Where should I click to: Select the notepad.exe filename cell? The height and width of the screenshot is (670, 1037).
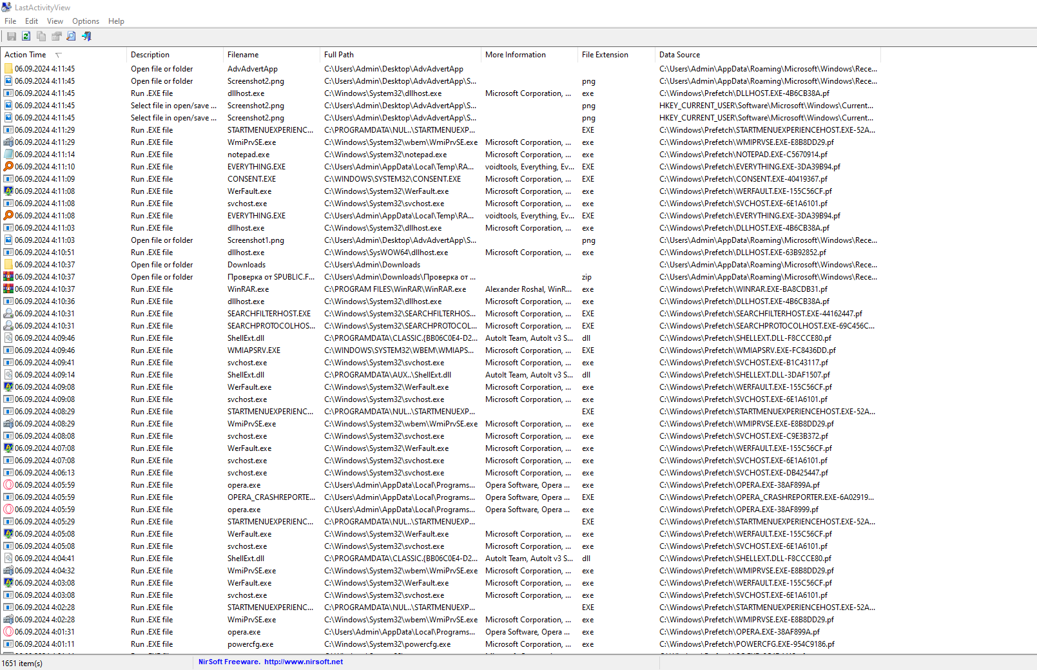point(249,155)
